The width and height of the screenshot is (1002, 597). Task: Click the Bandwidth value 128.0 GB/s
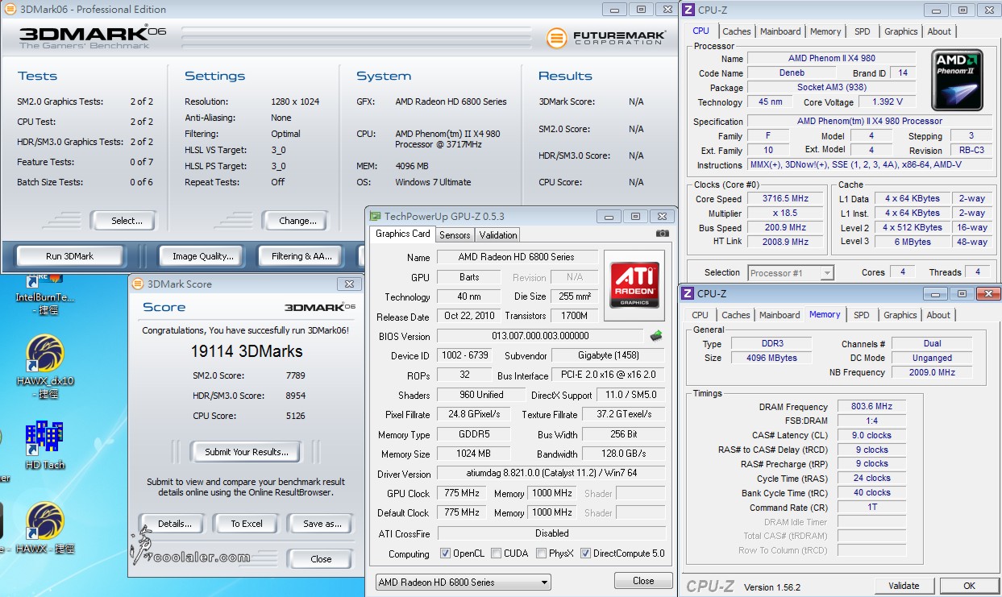[625, 454]
